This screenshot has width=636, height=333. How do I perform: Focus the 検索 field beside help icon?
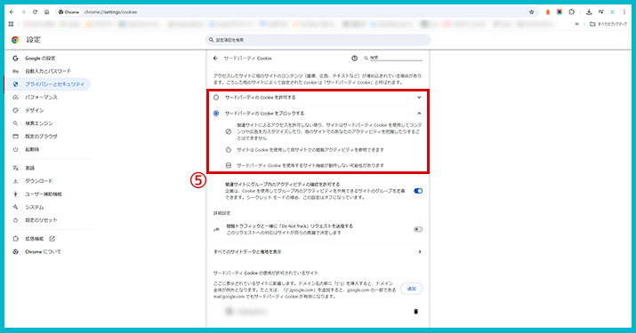(396, 59)
